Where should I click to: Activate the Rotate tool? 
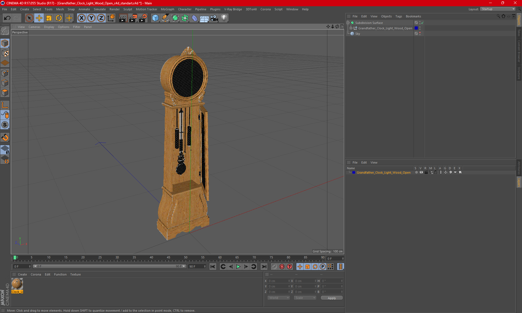point(59,18)
